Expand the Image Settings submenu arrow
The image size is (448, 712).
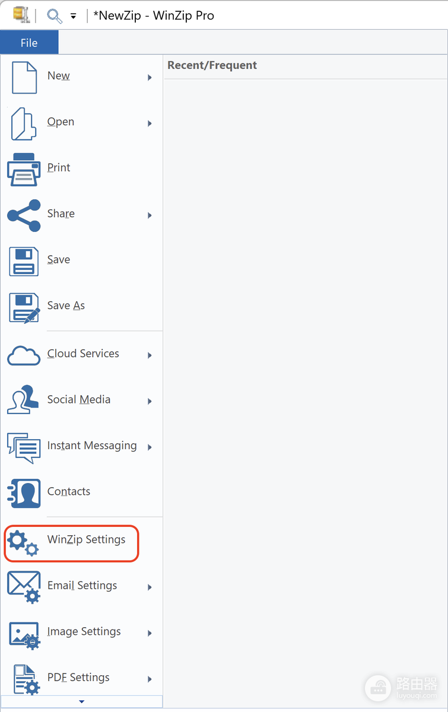[150, 633]
